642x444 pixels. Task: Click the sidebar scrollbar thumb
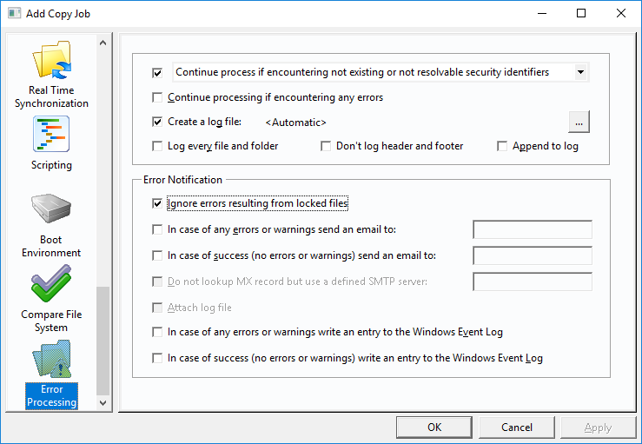point(103,341)
